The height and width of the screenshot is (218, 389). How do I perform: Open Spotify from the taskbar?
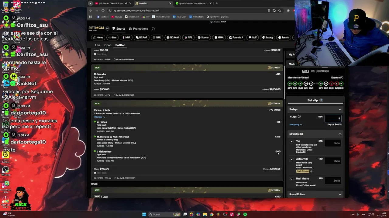(x=245, y=214)
